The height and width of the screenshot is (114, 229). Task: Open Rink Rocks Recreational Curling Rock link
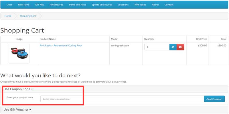(61, 46)
